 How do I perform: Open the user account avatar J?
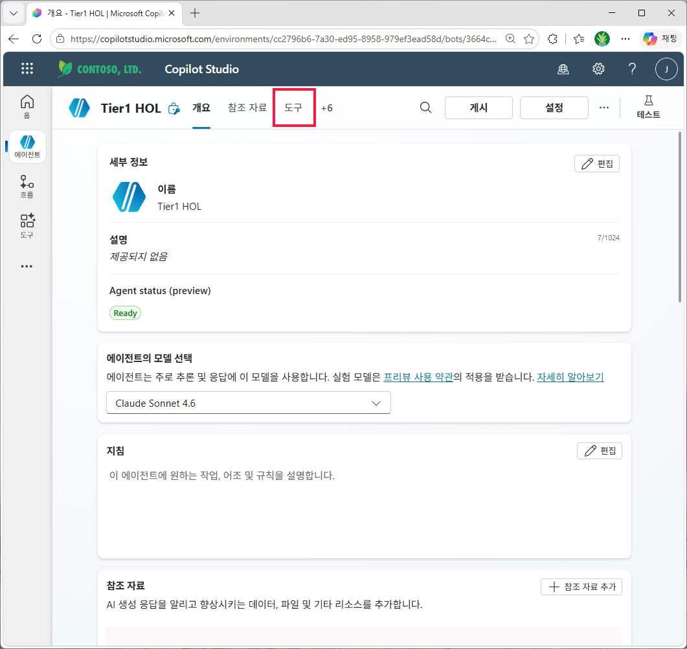click(666, 69)
